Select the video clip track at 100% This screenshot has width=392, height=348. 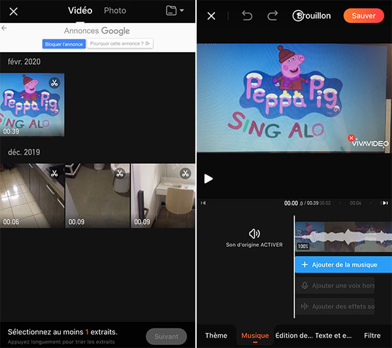tap(344, 236)
